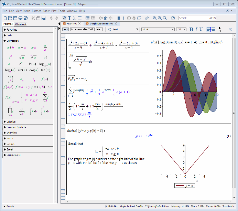Toggle Bold text formatting
The image size is (238, 211).
(192, 30)
